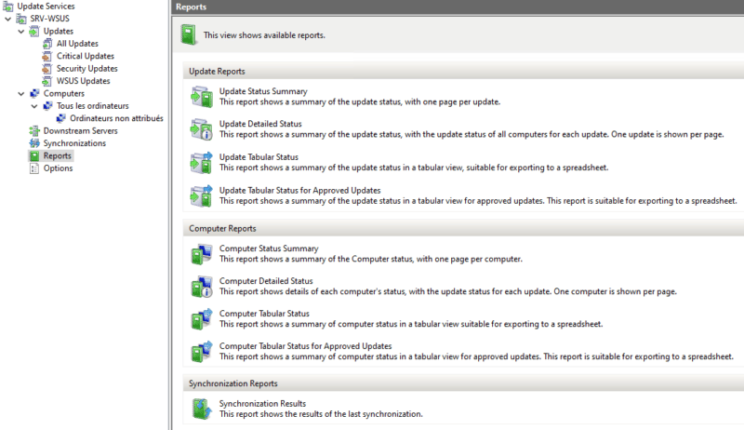The width and height of the screenshot is (744, 430).
Task: Click the Update Tabular Status for Approved Updates icon
Action: (x=201, y=195)
